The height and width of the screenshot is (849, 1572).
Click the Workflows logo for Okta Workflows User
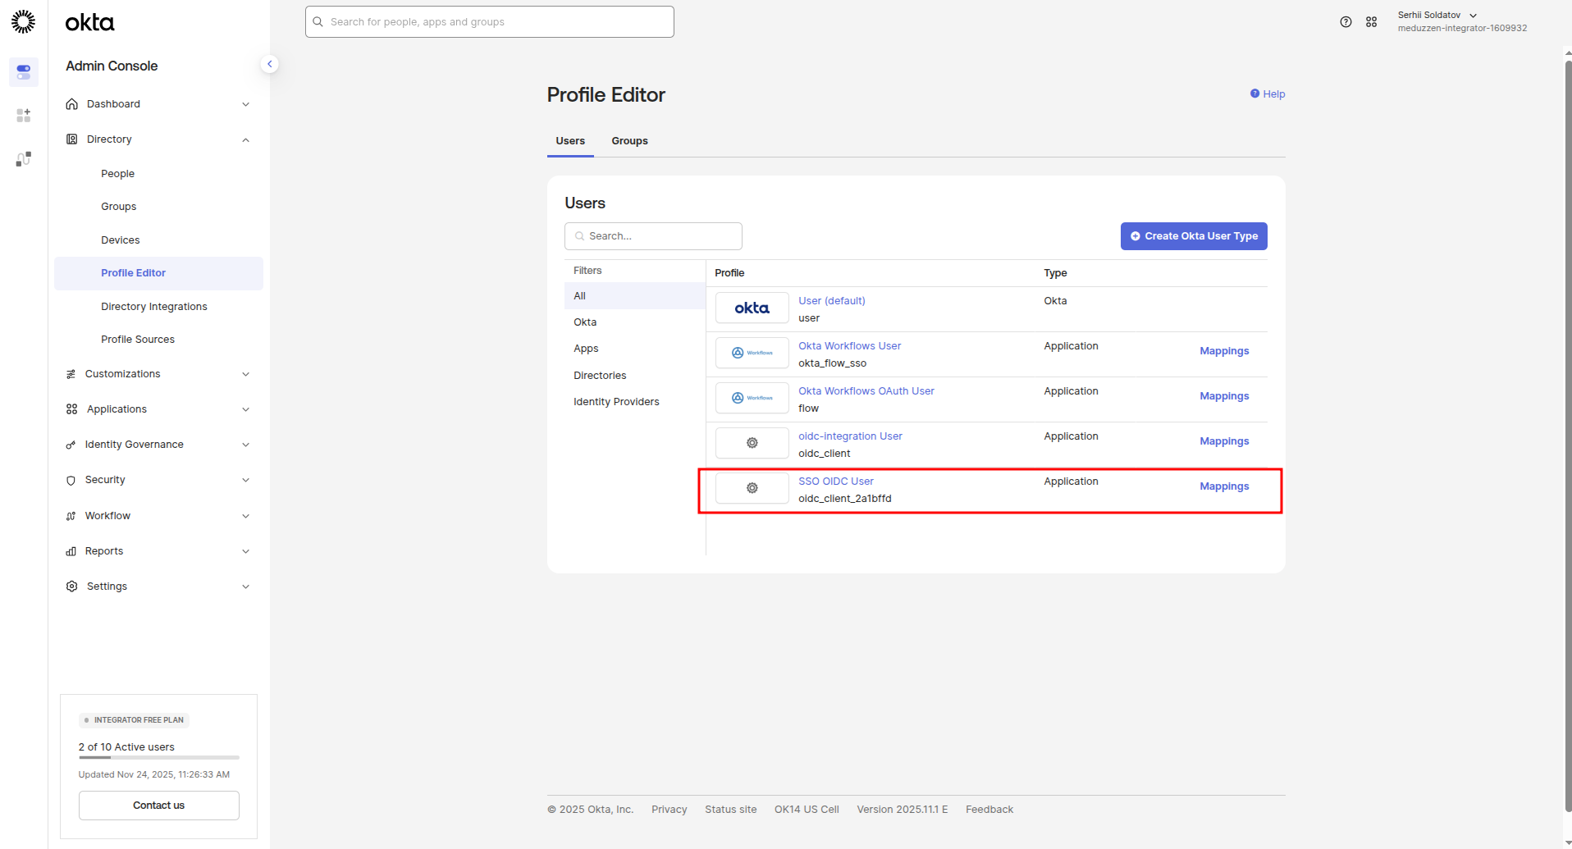tap(752, 354)
